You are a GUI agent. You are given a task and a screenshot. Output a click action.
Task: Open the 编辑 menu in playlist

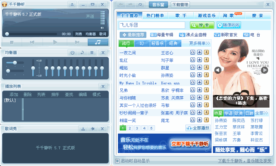point(83,95)
